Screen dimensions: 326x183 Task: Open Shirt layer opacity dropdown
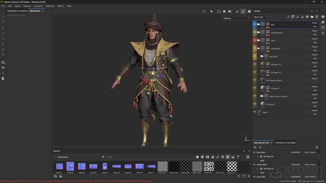tap(316, 43)
